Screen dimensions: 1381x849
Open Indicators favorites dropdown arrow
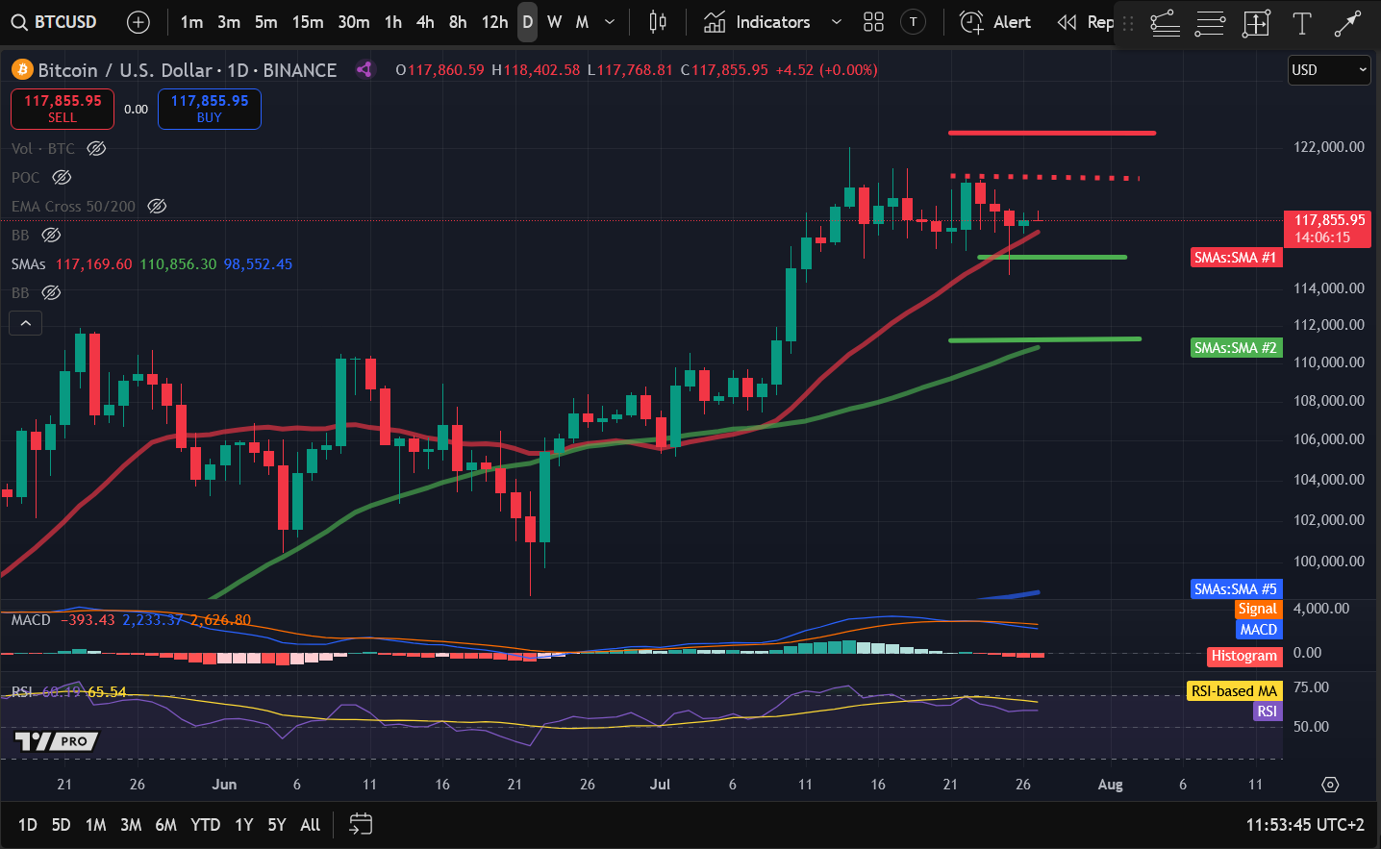pos(837,22)
